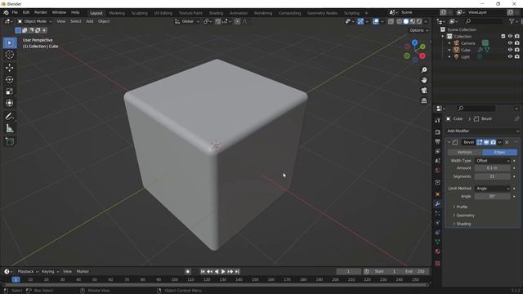Select the Rotate tool
This screenshot has width=523, height=294.
(9, 79)
